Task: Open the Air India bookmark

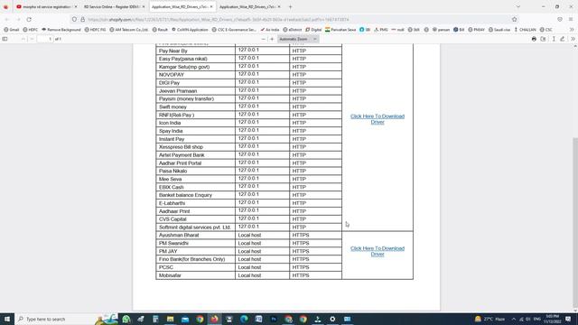Action: (270, 30)
